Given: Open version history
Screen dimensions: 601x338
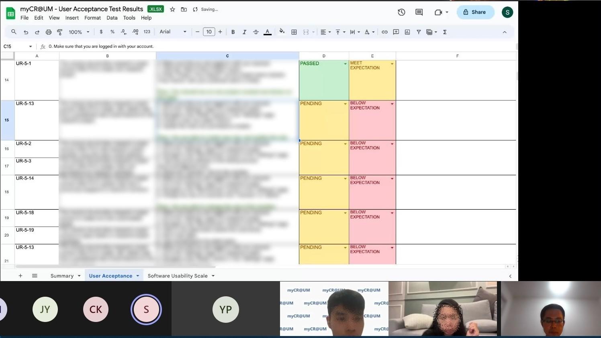Looking at the screenshot, I should point(401,12).
